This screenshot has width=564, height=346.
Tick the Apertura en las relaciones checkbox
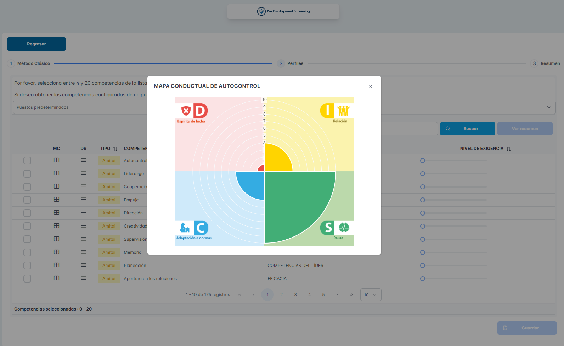pyautogui.click(x=27, y=279)
